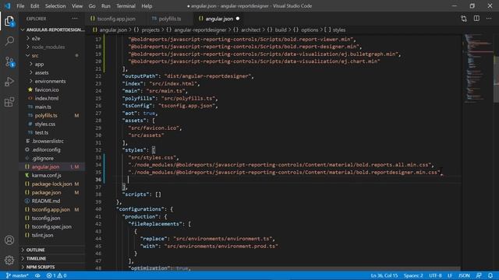Open notifications bell in status bar
499x280 pixels.
pos(490,275)
